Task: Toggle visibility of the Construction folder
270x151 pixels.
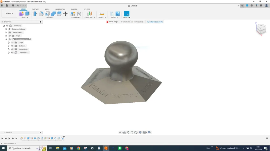Action: 12,49
